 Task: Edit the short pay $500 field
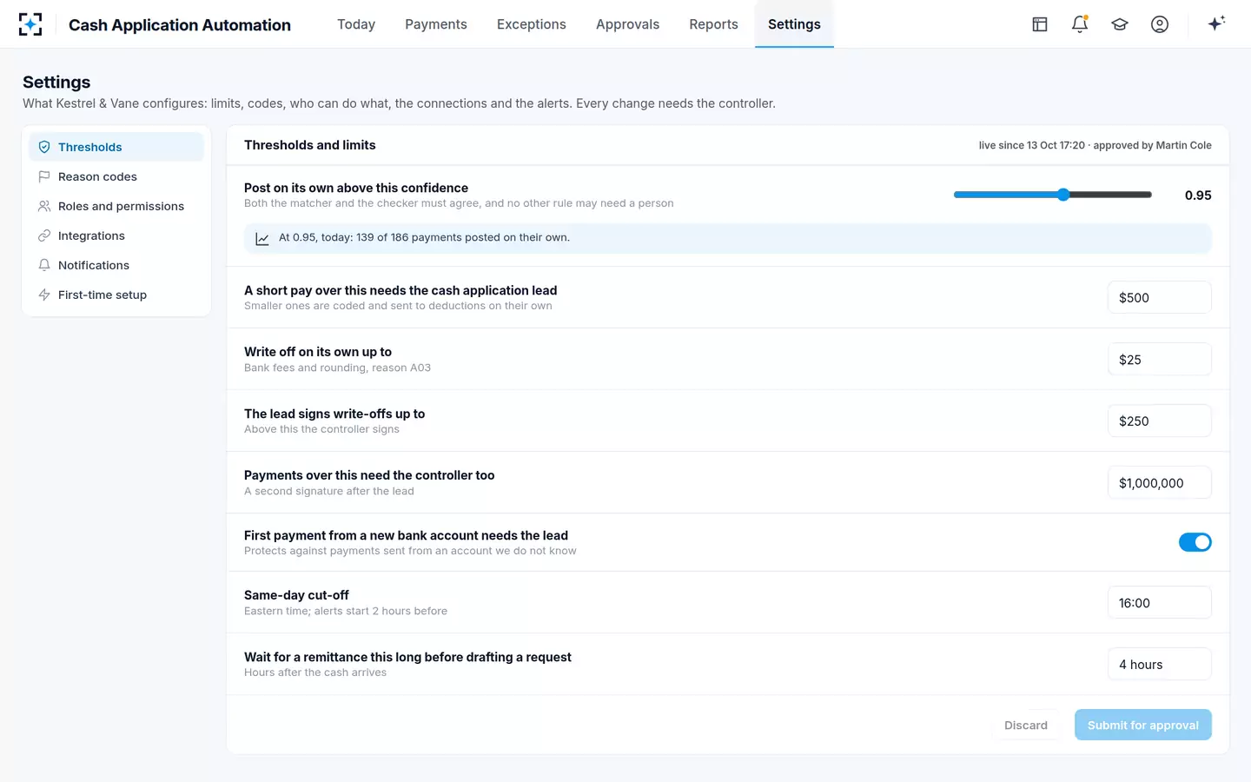[x=1160, y=297]
